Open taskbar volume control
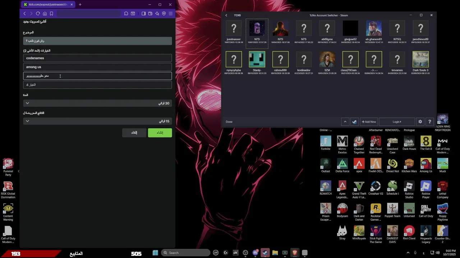 pyautogui.click(x=437, y=253)
